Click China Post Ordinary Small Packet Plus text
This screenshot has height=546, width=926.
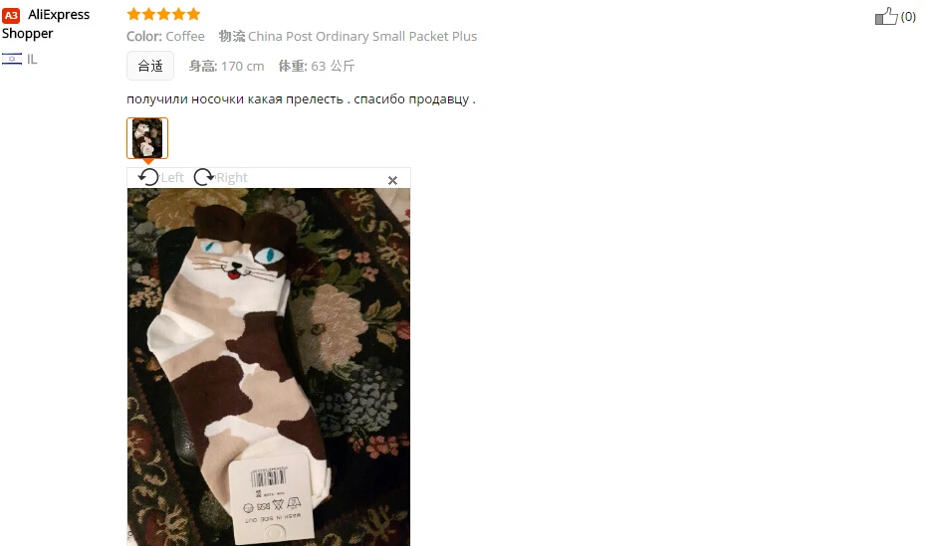click(362, 36)
